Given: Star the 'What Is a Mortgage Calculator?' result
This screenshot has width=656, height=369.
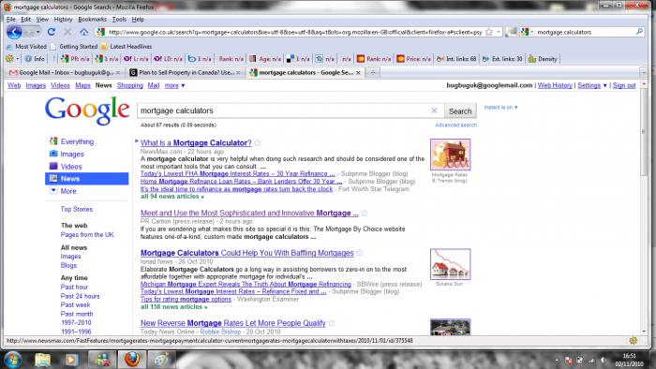Looking at the screenshot, I should pos(258,143).
